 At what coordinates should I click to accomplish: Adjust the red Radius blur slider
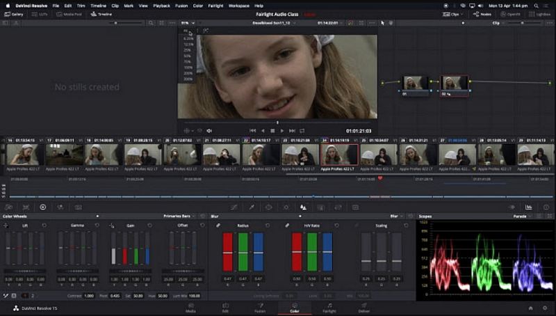(x=227, y=251)
